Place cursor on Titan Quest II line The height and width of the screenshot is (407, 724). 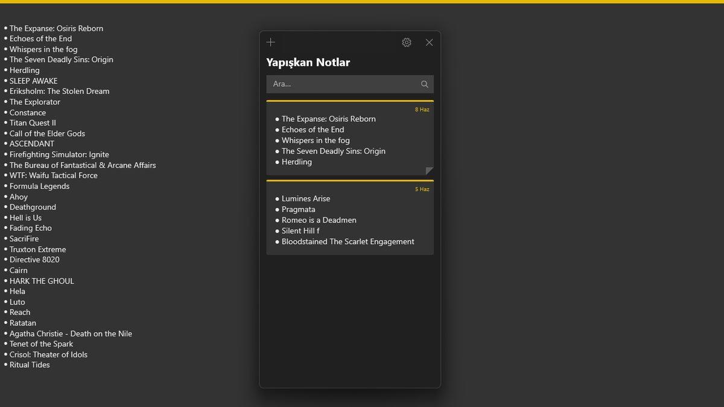click(33, 123)
